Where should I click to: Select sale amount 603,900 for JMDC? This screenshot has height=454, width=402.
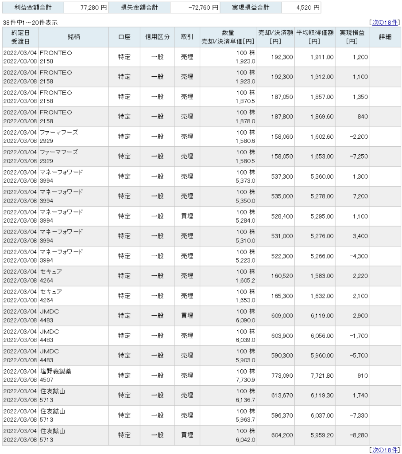[x=282, y=336]
